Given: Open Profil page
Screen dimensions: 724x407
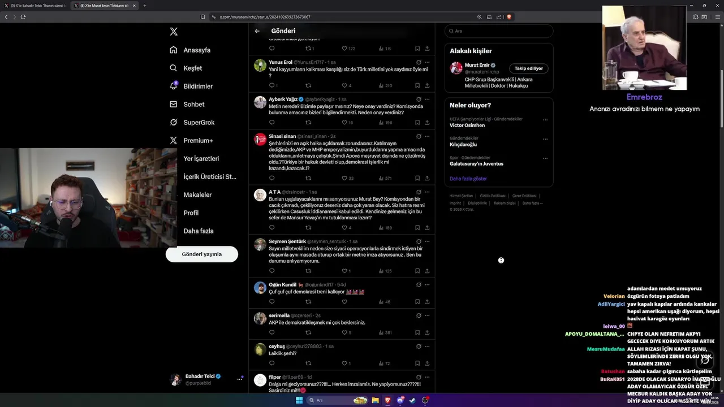Looking at the screenshot, I should [x=191, y=213].
